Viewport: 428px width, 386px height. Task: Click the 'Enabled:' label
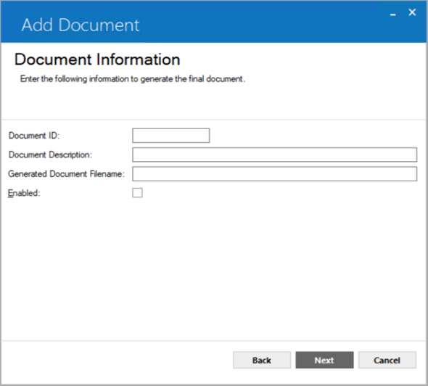[24, 193]
